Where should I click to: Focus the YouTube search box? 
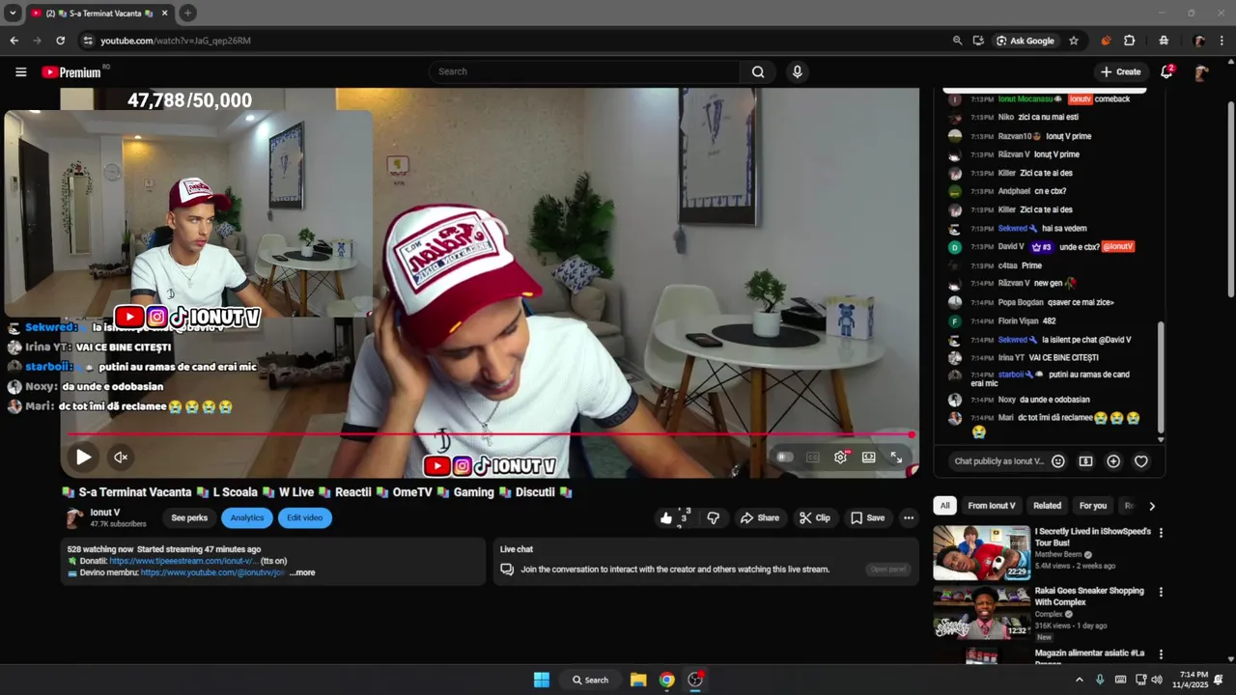pyautogui.click(x=584, y=71)
